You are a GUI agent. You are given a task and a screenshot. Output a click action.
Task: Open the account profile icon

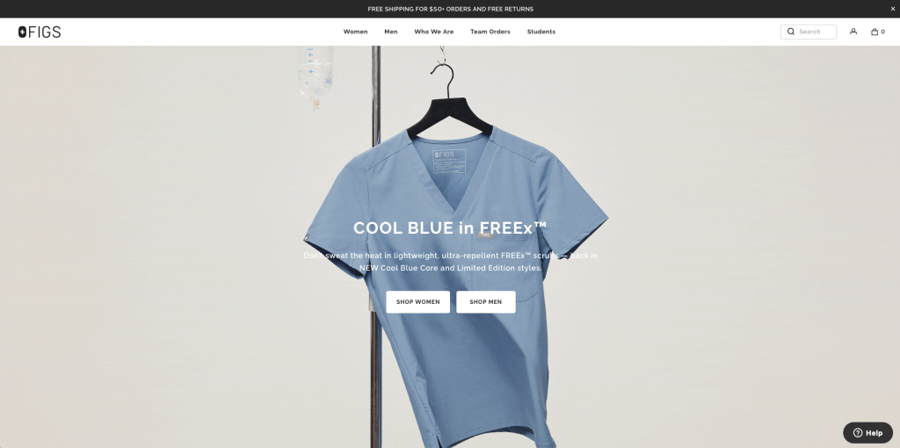click(x=853, y=32)
